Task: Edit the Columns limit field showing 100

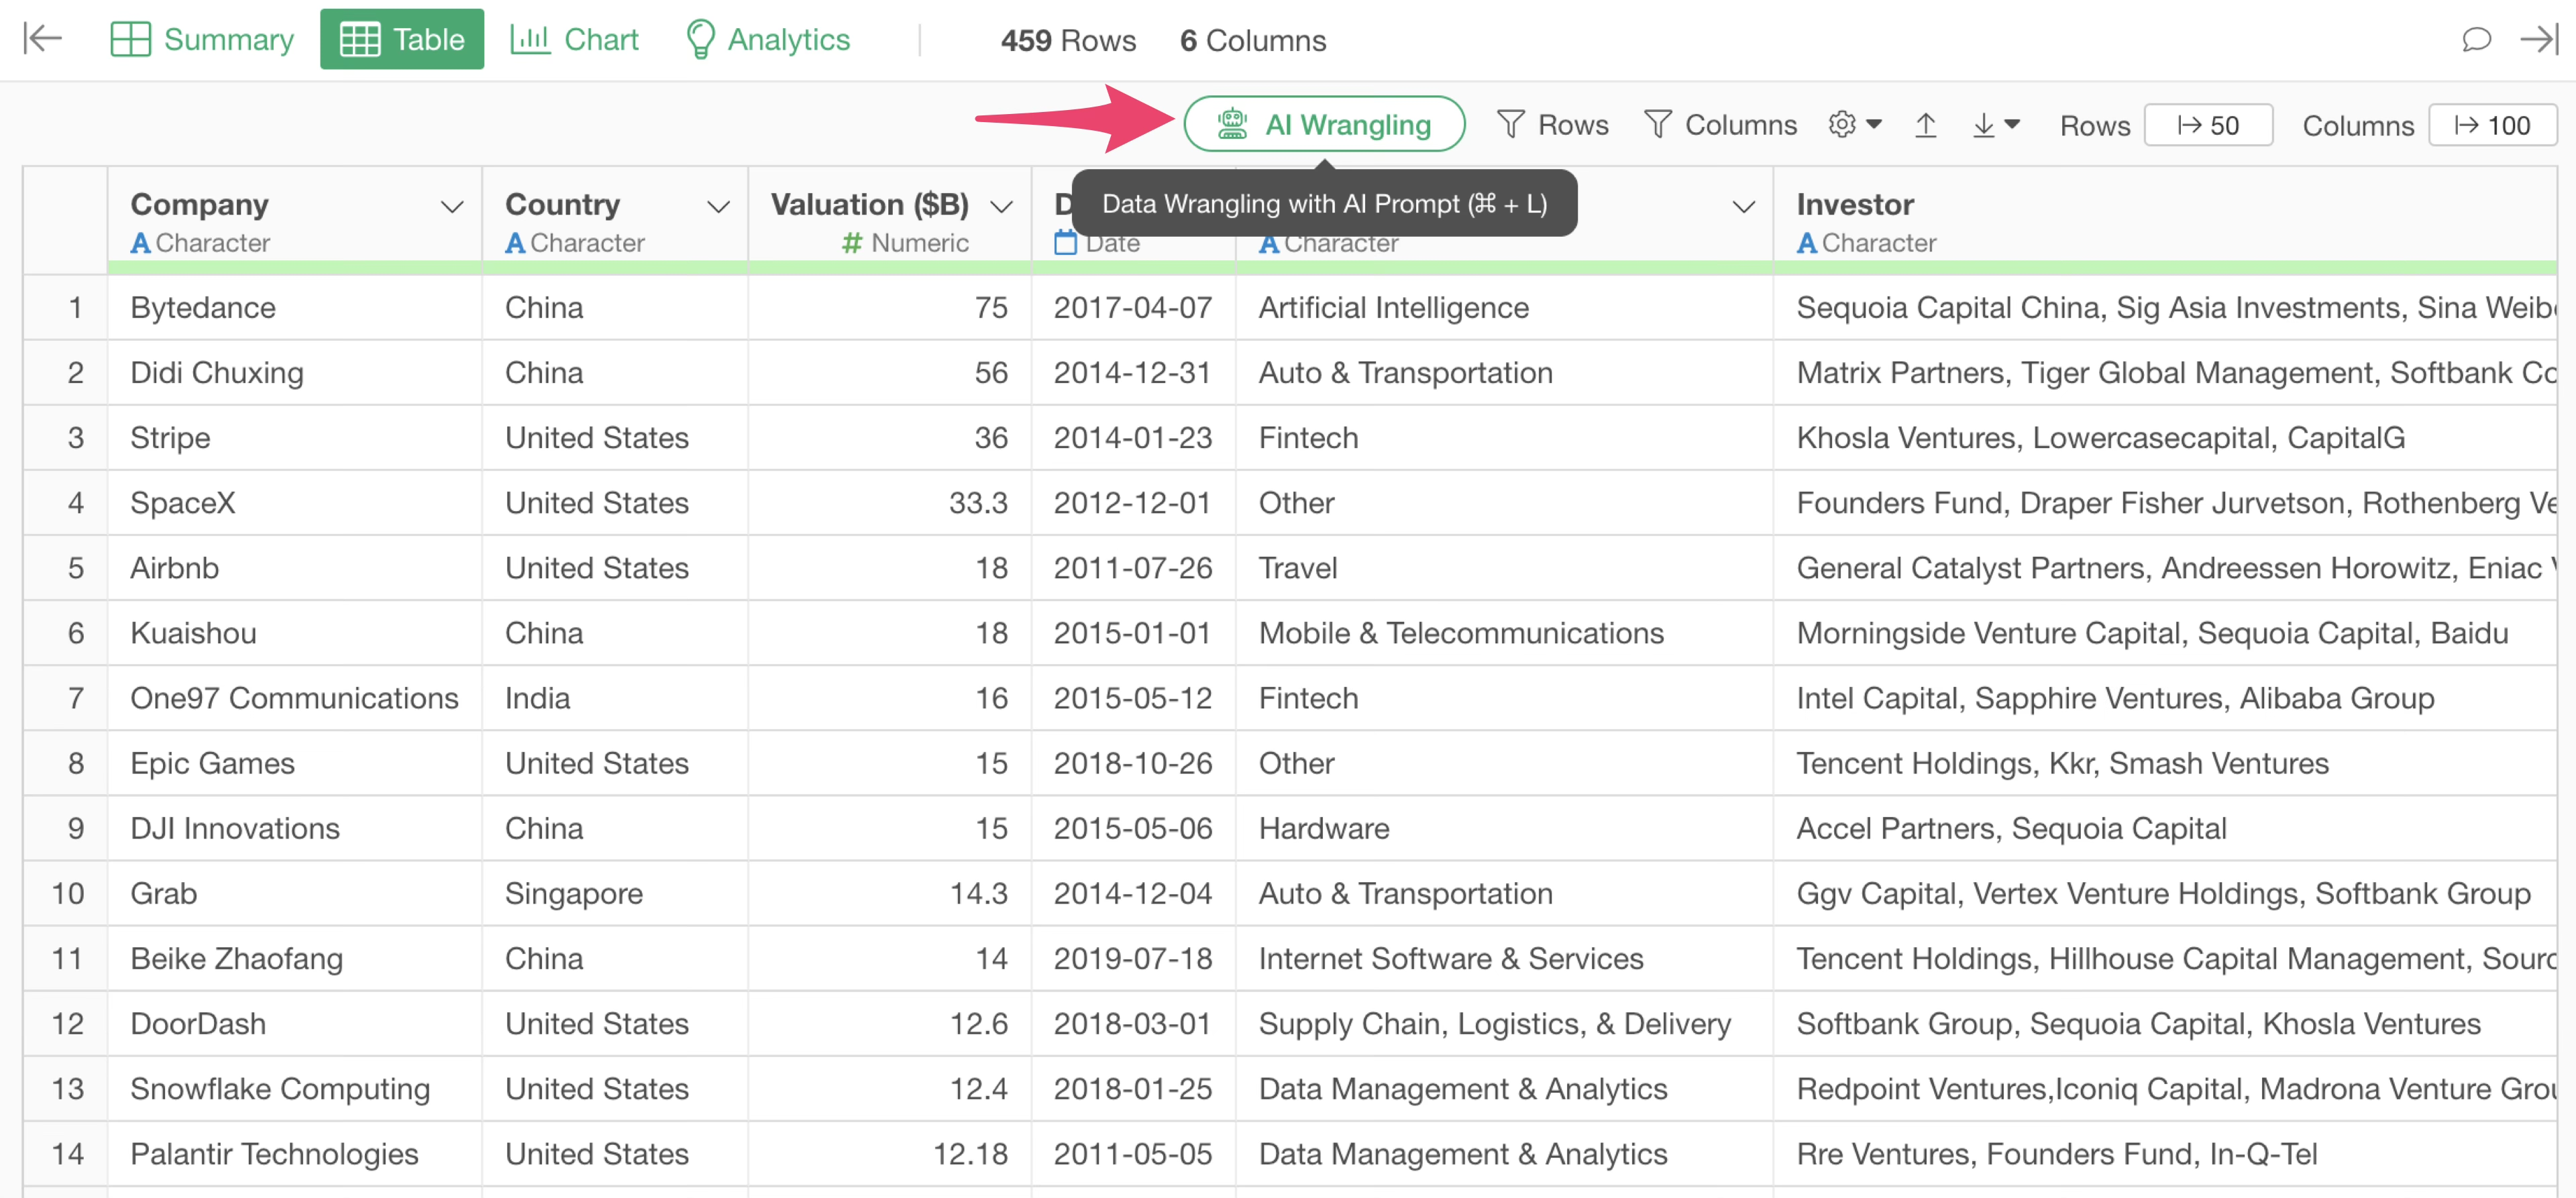Action: (x=2492, y=125)
